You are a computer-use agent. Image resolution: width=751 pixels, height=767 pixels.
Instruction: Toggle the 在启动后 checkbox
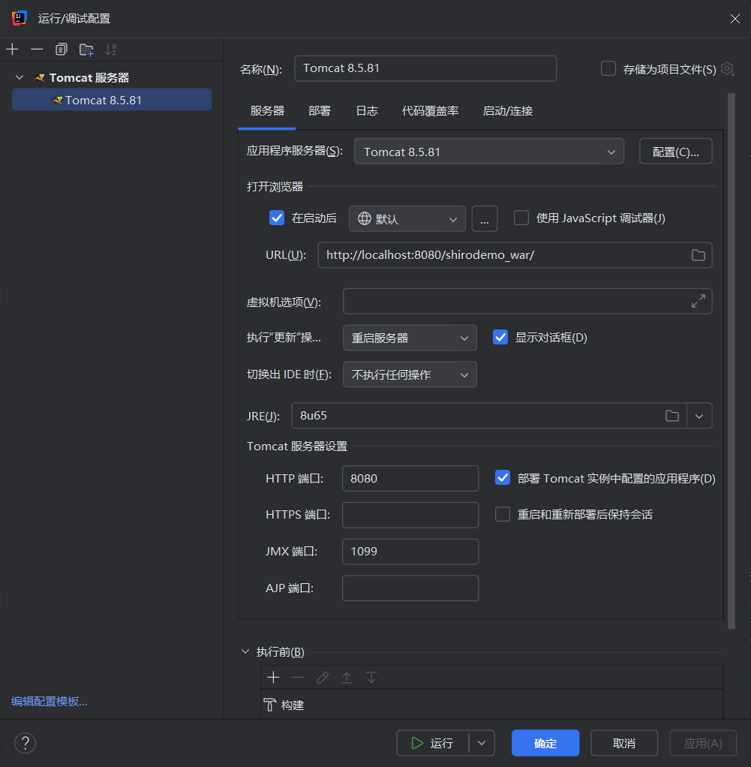(x=277, y=218)
